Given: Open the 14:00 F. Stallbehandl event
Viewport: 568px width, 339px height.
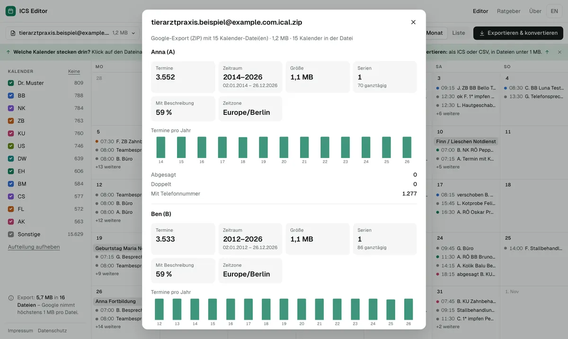Looking at the screenshot, I should point(534,248).
